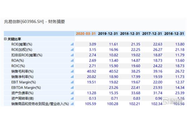187x124 pixels.
Task: Click the 3.15 value in ROE(加权) row
Action: point(93,50)
